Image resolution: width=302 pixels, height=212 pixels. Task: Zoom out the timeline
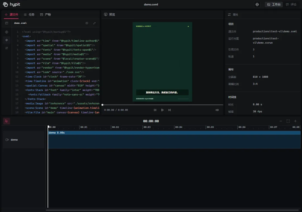tap(281, 121)
